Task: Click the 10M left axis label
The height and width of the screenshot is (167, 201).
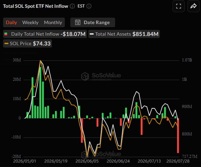Action: tap(17, 99)
